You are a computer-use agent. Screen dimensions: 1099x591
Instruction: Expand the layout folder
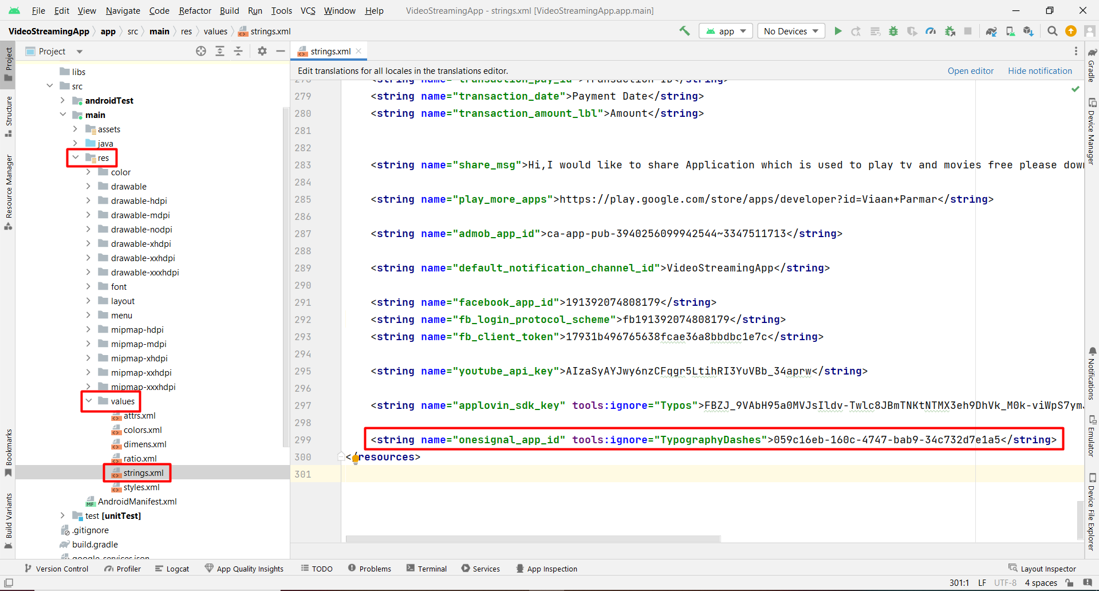88,301
